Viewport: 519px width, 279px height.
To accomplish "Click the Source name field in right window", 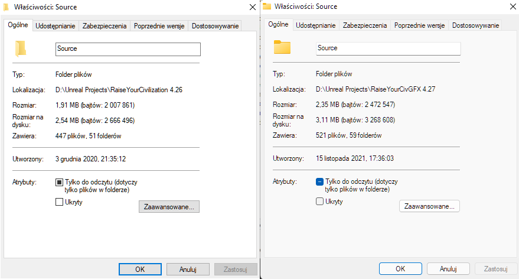I will 389,48.
